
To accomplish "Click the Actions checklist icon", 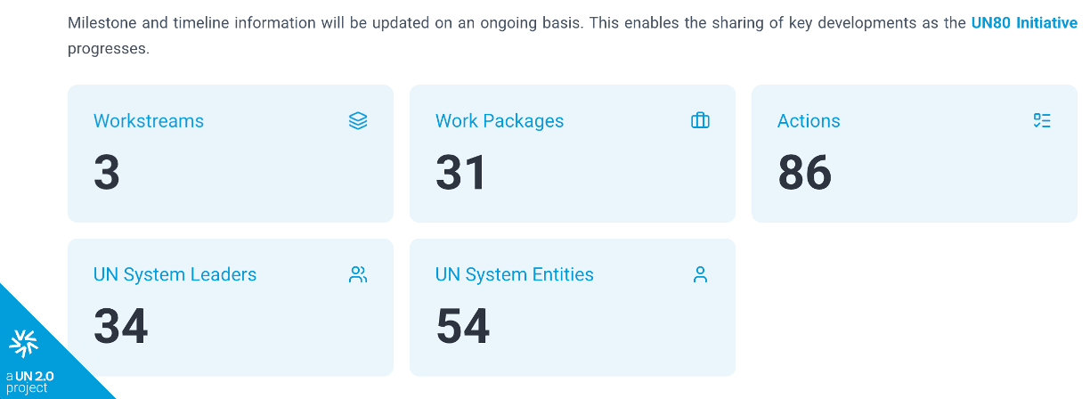I will (1042, 121).
